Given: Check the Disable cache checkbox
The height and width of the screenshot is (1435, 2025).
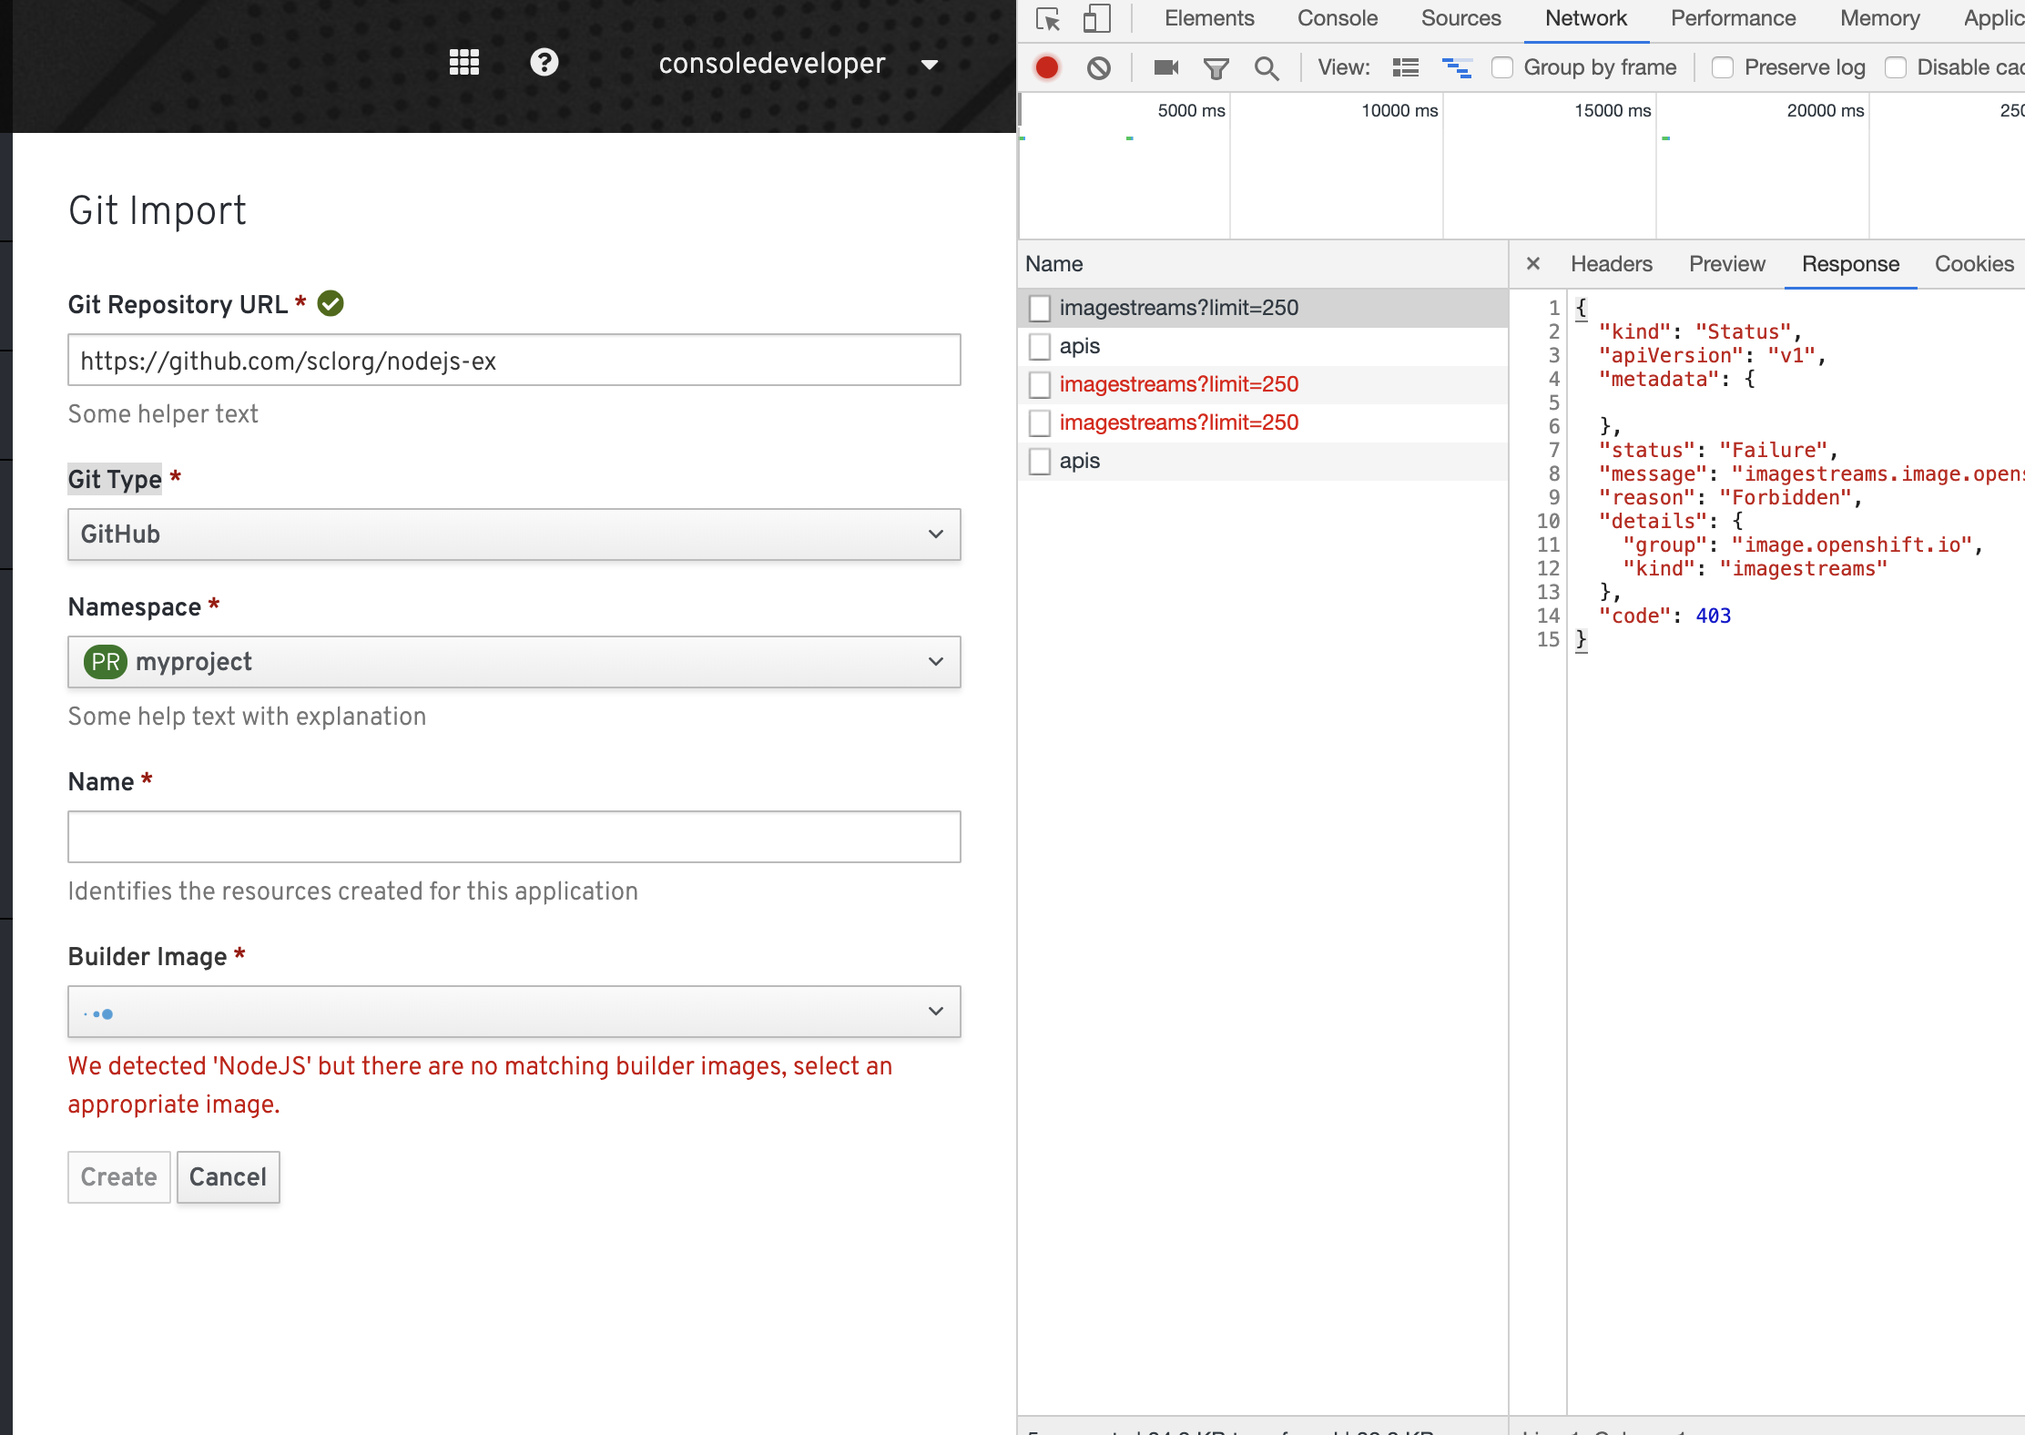Looking at the screenshot, I should coord(1896,67).
